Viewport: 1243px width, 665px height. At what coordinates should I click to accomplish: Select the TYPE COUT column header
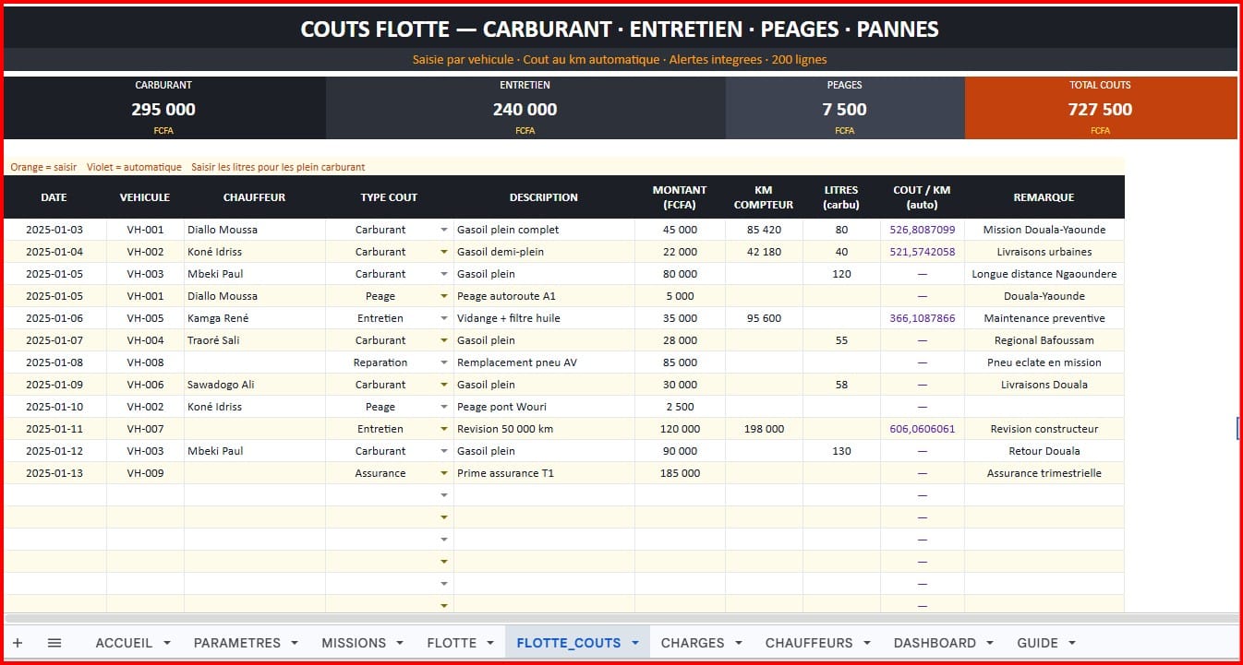(x=389, y=197)
